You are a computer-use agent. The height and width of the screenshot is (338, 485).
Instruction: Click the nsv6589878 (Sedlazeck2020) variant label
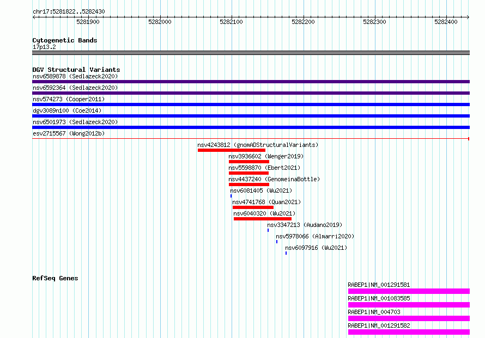(x=75, y=76)
